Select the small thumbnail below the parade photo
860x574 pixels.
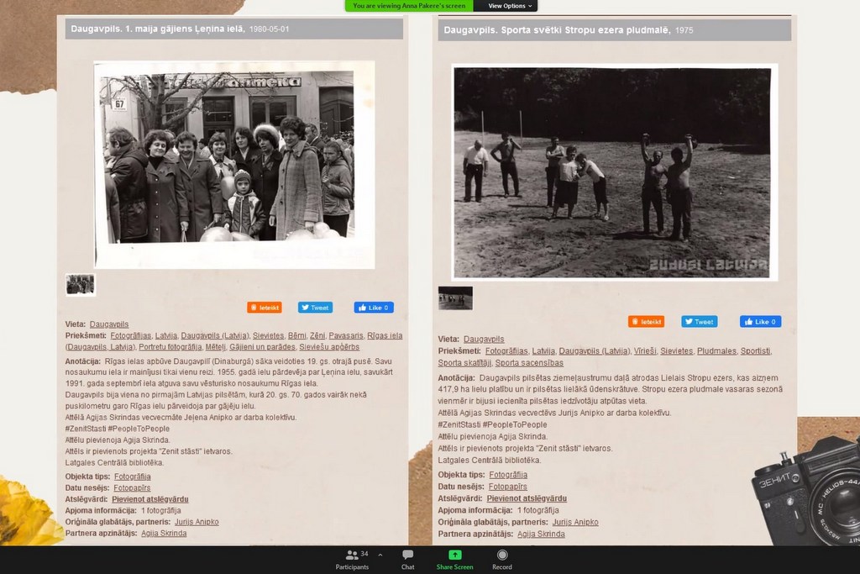(80, 285)
